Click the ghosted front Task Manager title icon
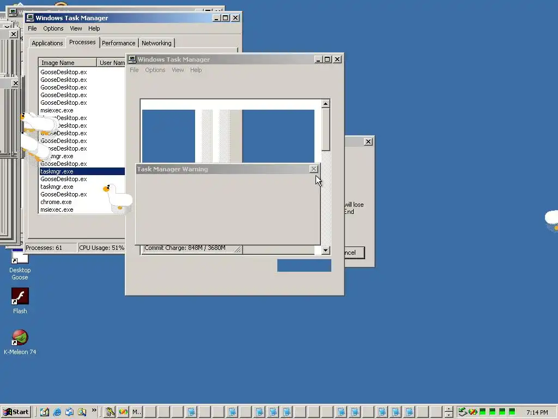 tap(132, 59)
